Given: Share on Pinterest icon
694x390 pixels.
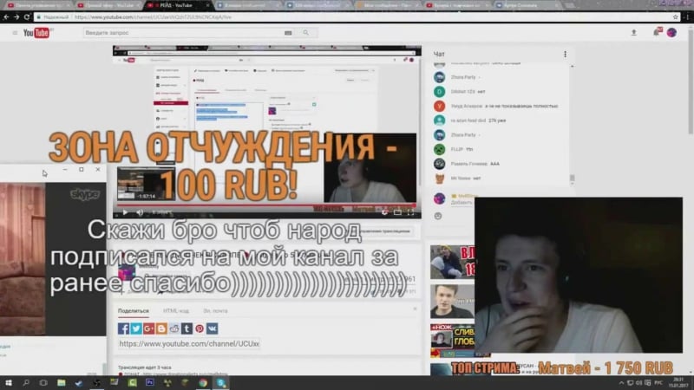Looking at the screenshot, I should click(200, 328).
